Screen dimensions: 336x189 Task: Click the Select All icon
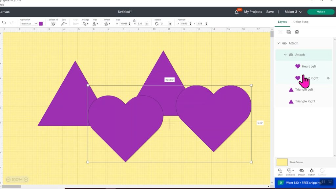(x=53, y=24)
